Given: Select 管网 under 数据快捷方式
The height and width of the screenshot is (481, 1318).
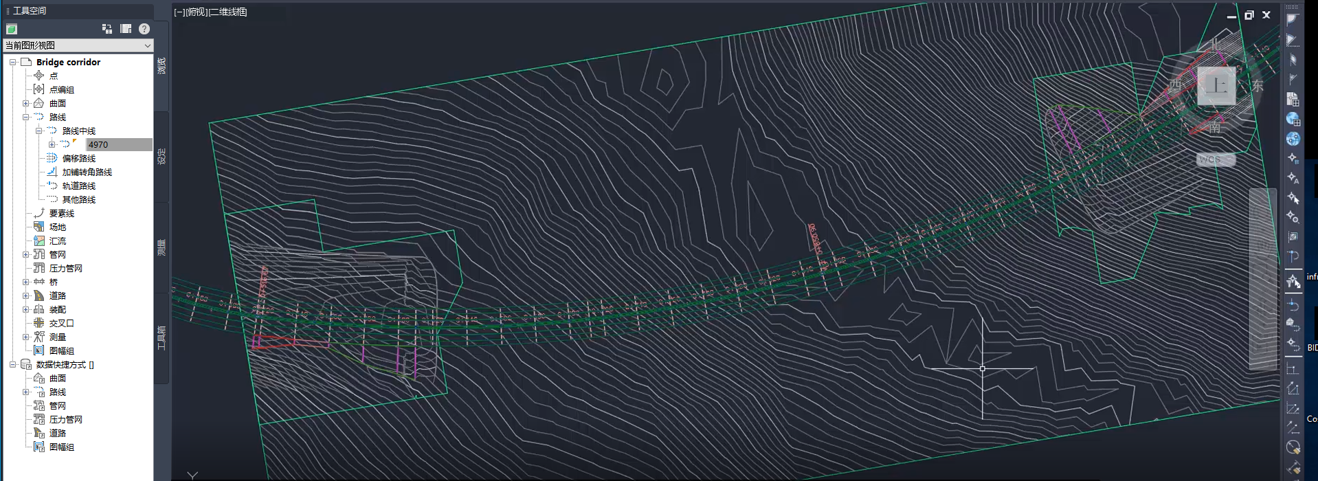Looking at the screenshot, I should point(58,405).
